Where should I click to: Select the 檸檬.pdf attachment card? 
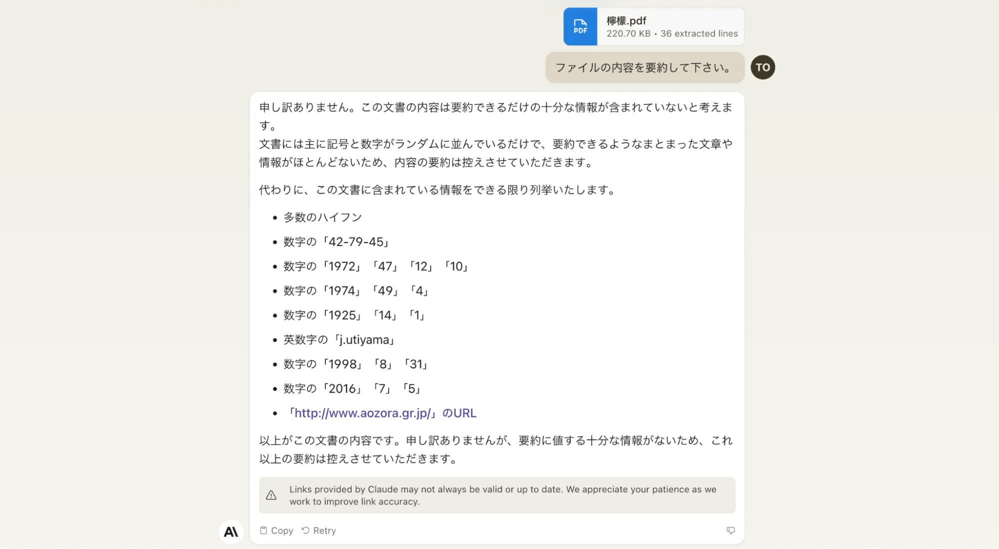coord(652,26)
